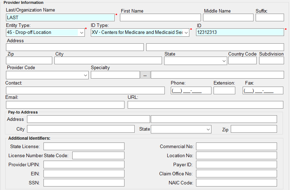The image size is (290, 190).
Task: Select the Middle Name field
Action: tap(228, 17)
